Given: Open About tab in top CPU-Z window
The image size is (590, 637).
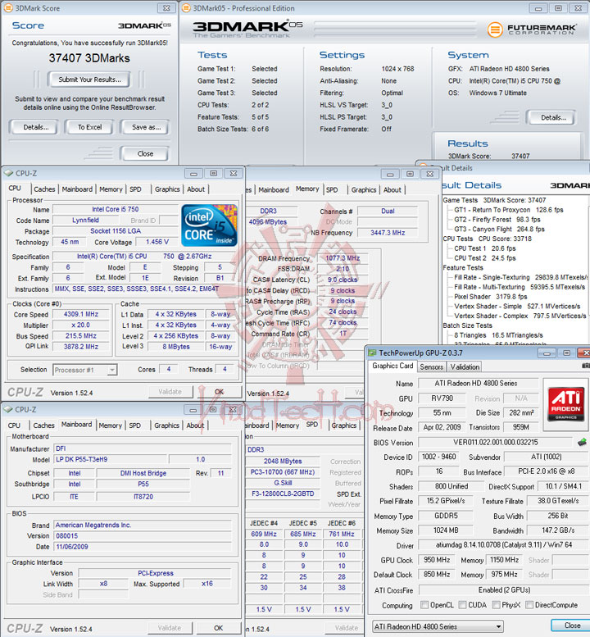Looking at the screenshot, I should (x=196, y=189).
